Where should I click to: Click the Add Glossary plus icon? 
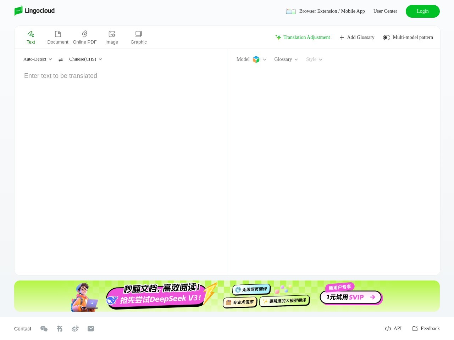342,38
